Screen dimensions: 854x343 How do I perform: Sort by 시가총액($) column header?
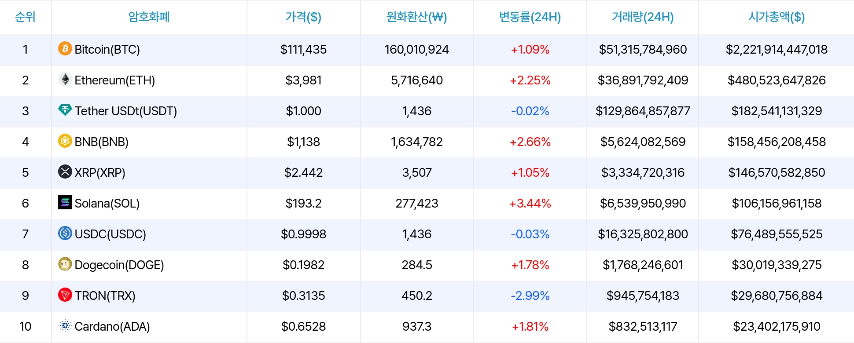pos(777,17)
